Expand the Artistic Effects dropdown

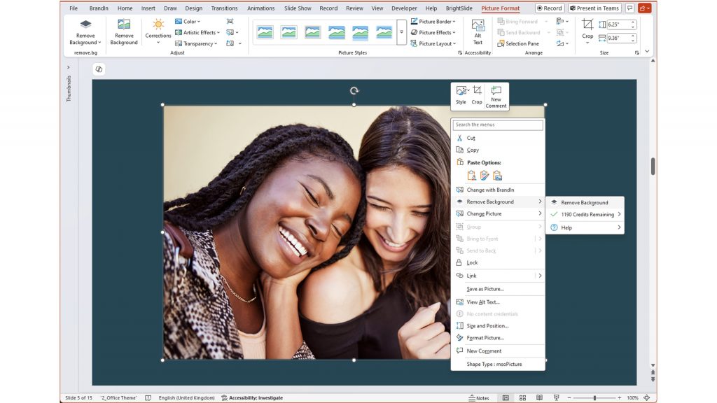tap(198, 32)
